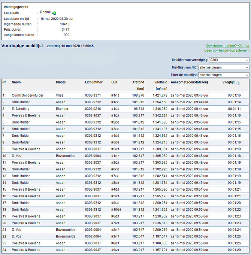
Task: Select 'Comb Snijder-Mulder' in row 1
Action: [x=27, y=95]
